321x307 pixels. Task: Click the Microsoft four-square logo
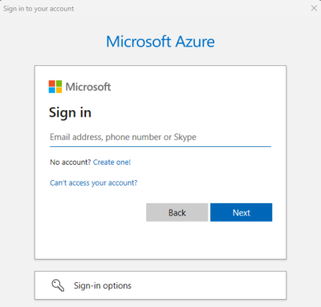[55, 87]
